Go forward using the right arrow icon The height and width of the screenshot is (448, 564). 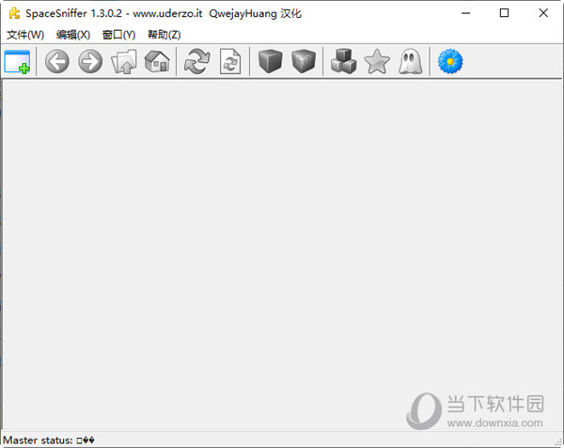click(x=90, y=63)
